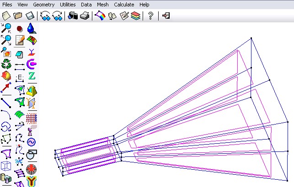Select the wireframe volume box tool

(x=6, y=166)
